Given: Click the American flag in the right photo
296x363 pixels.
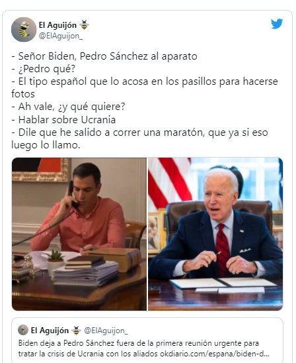Looking at the screenshot, I should (170, 183).
